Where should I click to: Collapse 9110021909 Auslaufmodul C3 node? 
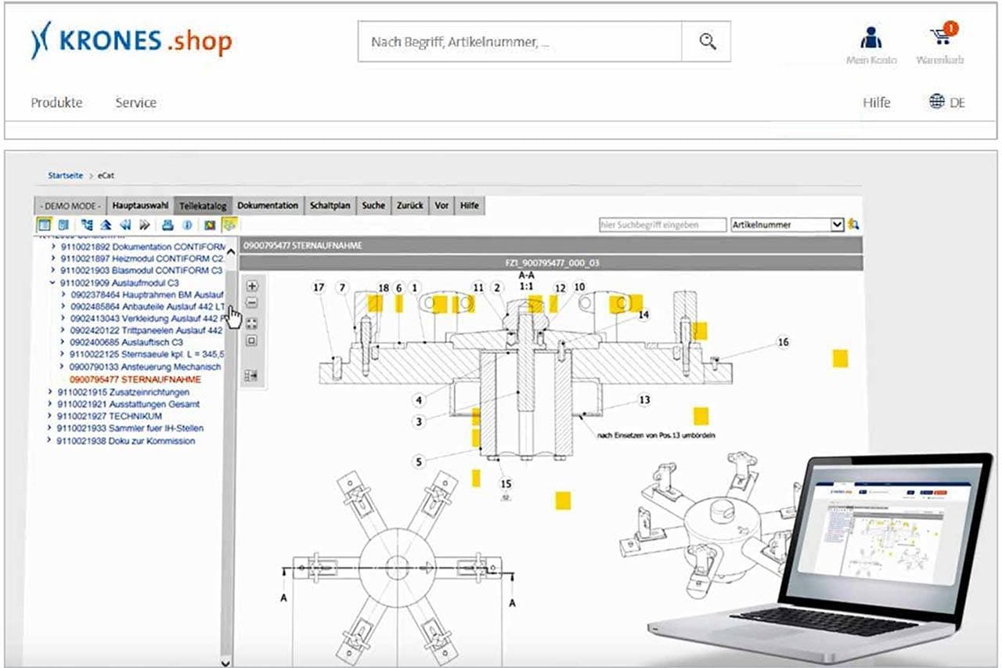tap(52, 283)
